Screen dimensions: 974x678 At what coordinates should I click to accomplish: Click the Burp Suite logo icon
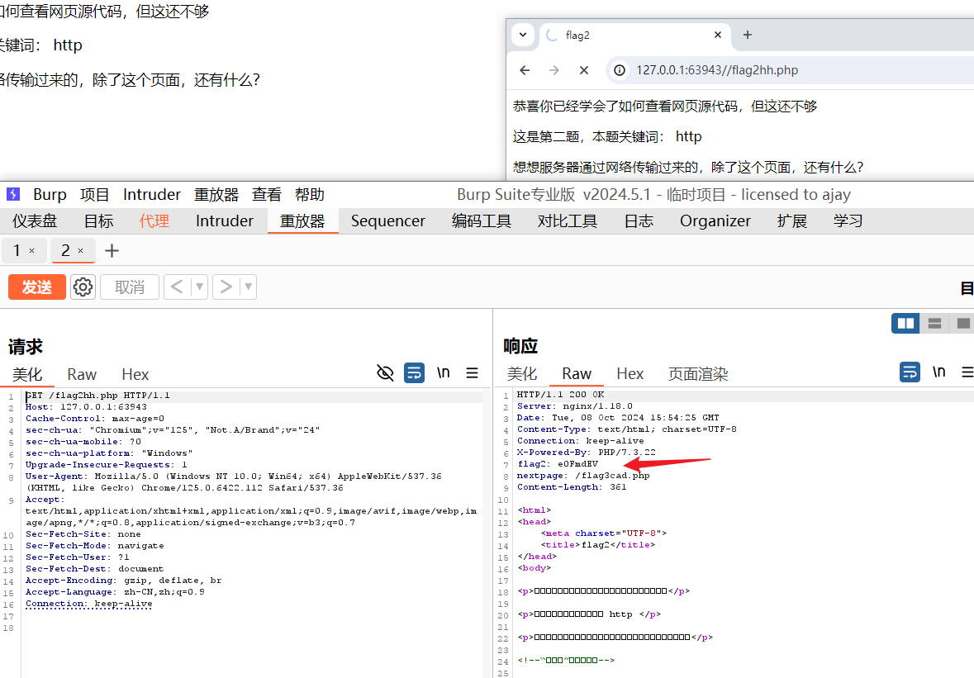(x=13, y=195)
